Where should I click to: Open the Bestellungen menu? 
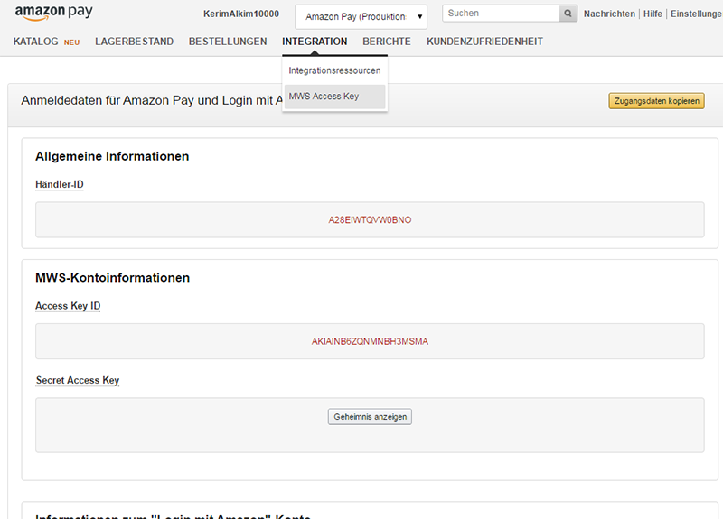(x=228, y=42)
